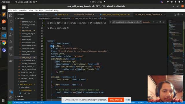Hide the screen sharing notification
This screenshot has width=185, height=104.
click(x=127, y=100)
